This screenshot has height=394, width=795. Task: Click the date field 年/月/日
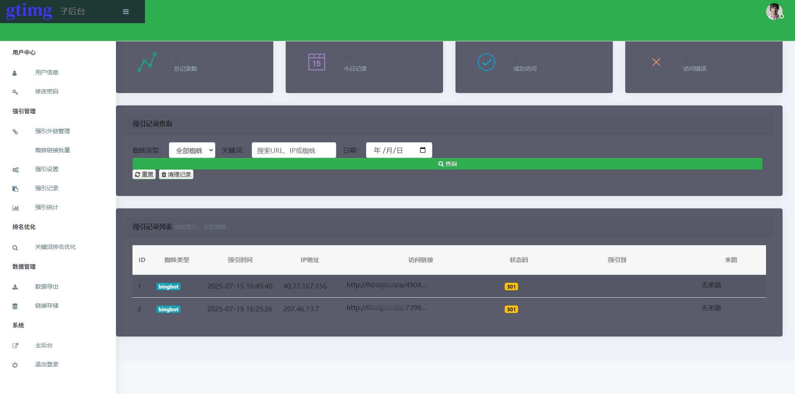(x=399, y=150)
